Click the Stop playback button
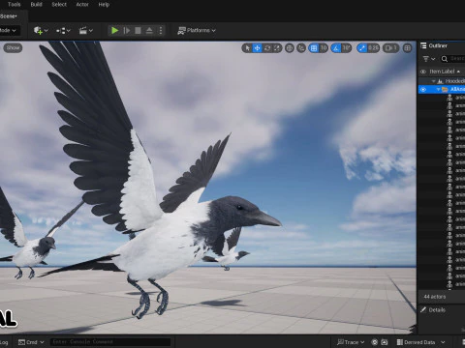Screen dimensions: 465x348 point(138,30)
